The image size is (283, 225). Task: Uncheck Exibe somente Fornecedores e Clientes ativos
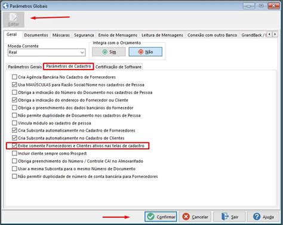(x=14, y=146)
